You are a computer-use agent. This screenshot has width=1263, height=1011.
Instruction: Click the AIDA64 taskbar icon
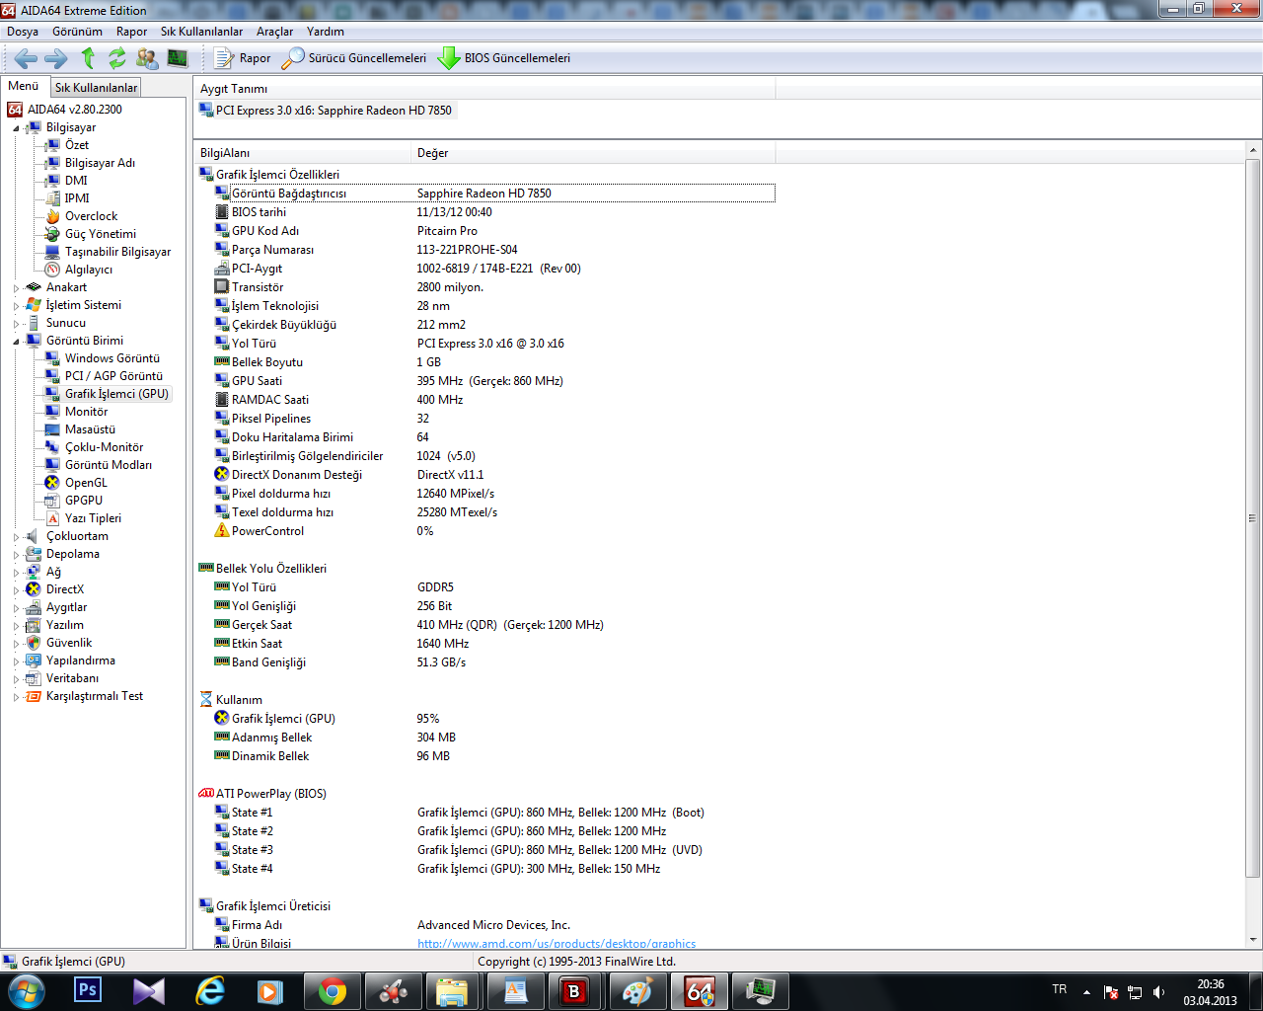700,991
